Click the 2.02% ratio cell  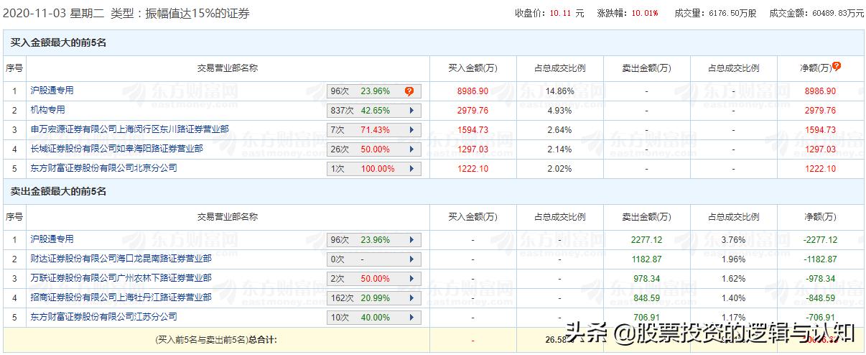click(559, 169)
